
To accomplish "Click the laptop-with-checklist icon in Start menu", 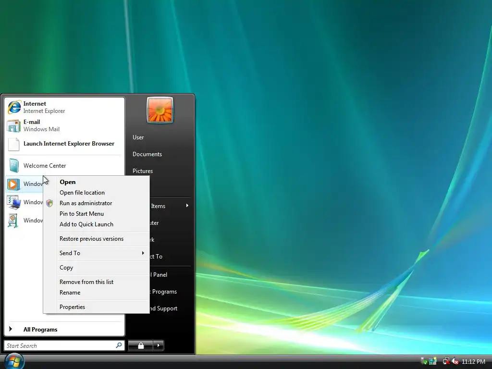I will (x=13, y=202).
